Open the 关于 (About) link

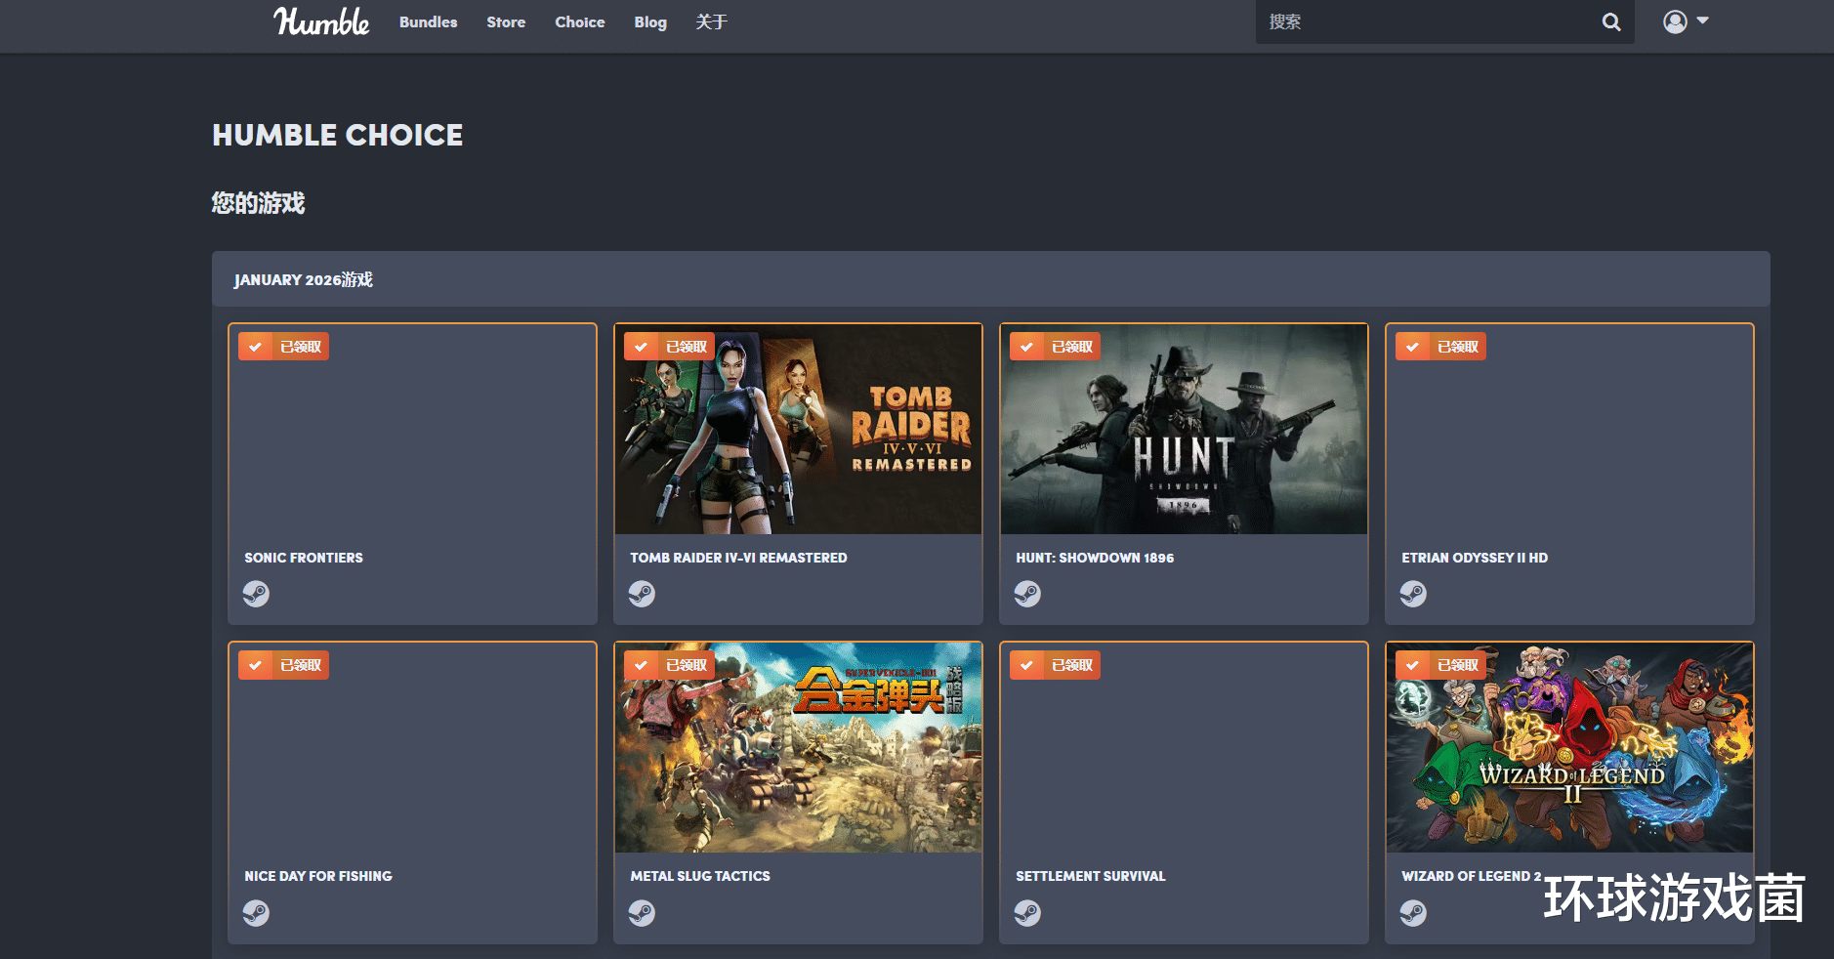pos(711,21)
